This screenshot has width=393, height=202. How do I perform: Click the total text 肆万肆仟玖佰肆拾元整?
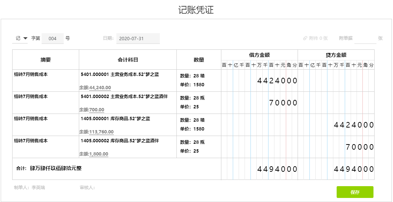[x=56, y=168]
